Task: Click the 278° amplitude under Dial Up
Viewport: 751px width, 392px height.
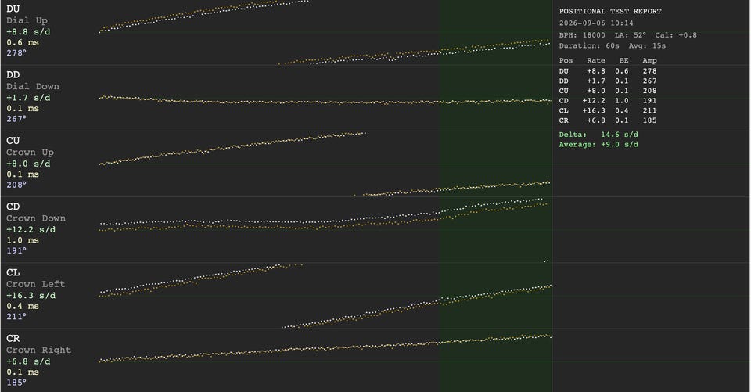Action: point(16,52)
